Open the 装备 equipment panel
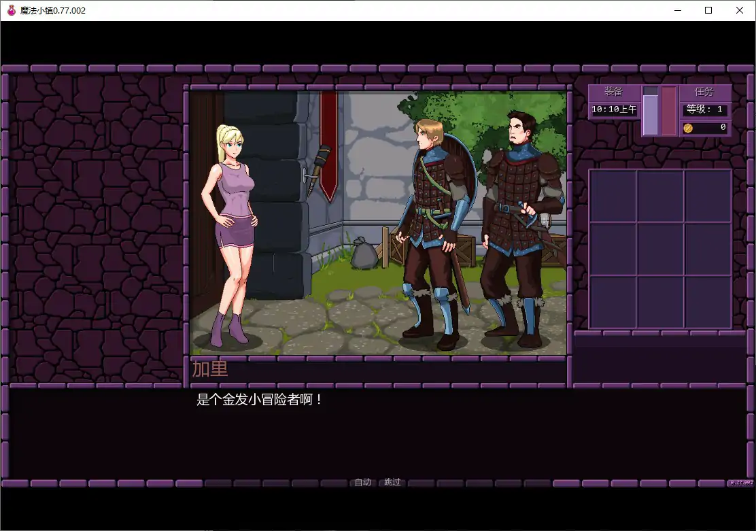Screen dimensions: 756x531 (613, 92)
